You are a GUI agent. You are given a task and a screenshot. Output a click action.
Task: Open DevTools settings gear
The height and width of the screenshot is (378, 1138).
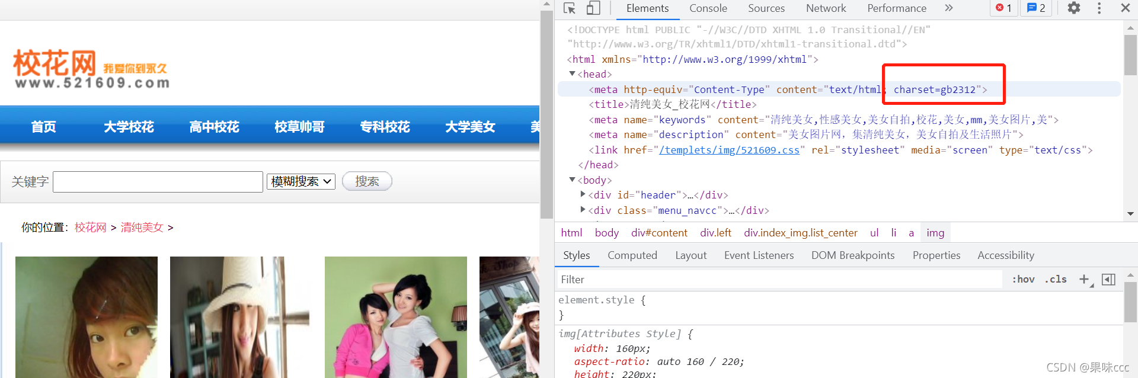tap(1074, 8)
